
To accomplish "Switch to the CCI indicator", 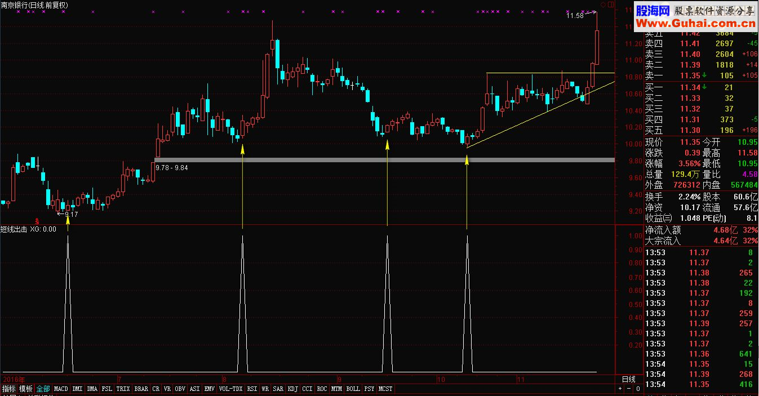I will [x=308, y=389].
